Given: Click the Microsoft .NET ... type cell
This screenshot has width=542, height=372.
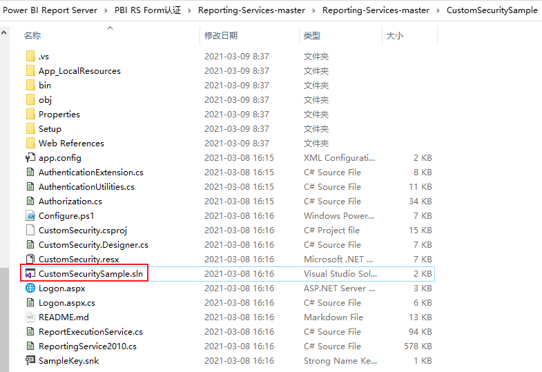Looking at the screenshot, I should click(x=338, y=259).
